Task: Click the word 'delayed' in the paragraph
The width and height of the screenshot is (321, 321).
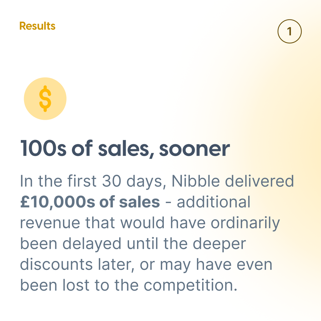Action: pos(92,244)
